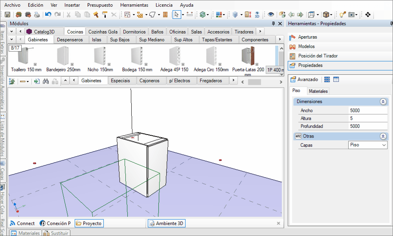Select the paint brush tool icon
This screenshot has height=236, width=393.
[x=96, y=15]
